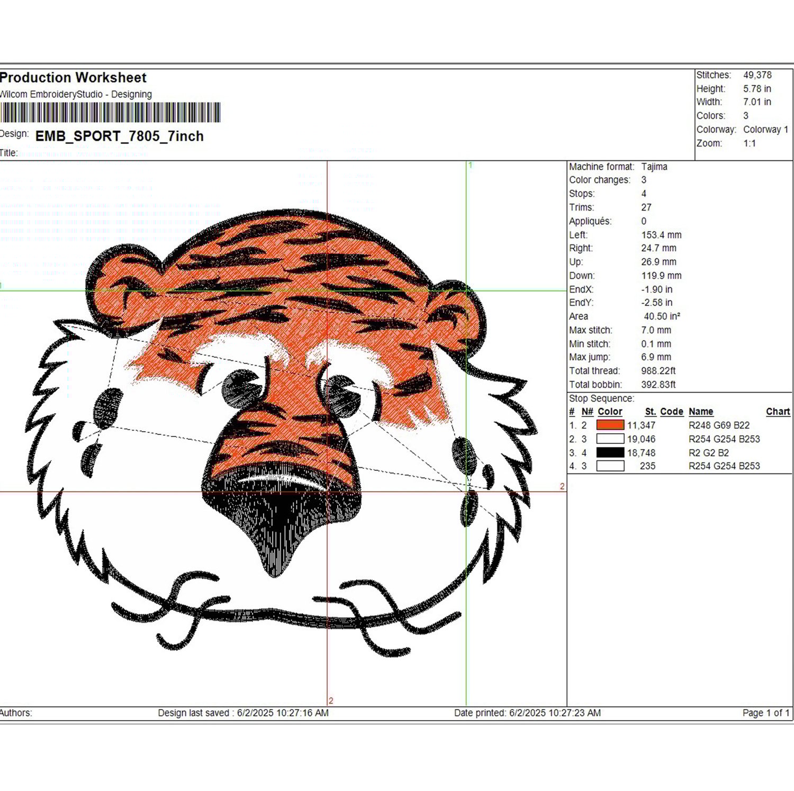
Task: Select the Height value "5.78 in"
Action: [x=757, y=89]
